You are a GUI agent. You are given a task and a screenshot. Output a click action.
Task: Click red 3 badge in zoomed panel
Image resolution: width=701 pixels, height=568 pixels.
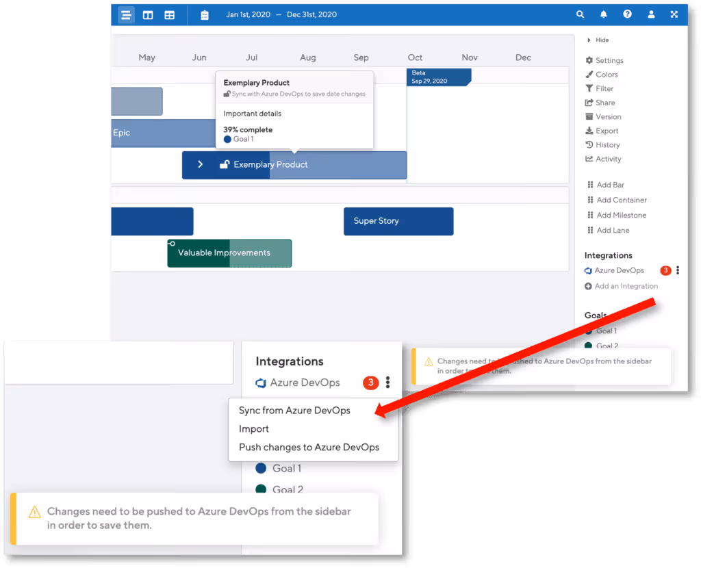pos(370,383)
